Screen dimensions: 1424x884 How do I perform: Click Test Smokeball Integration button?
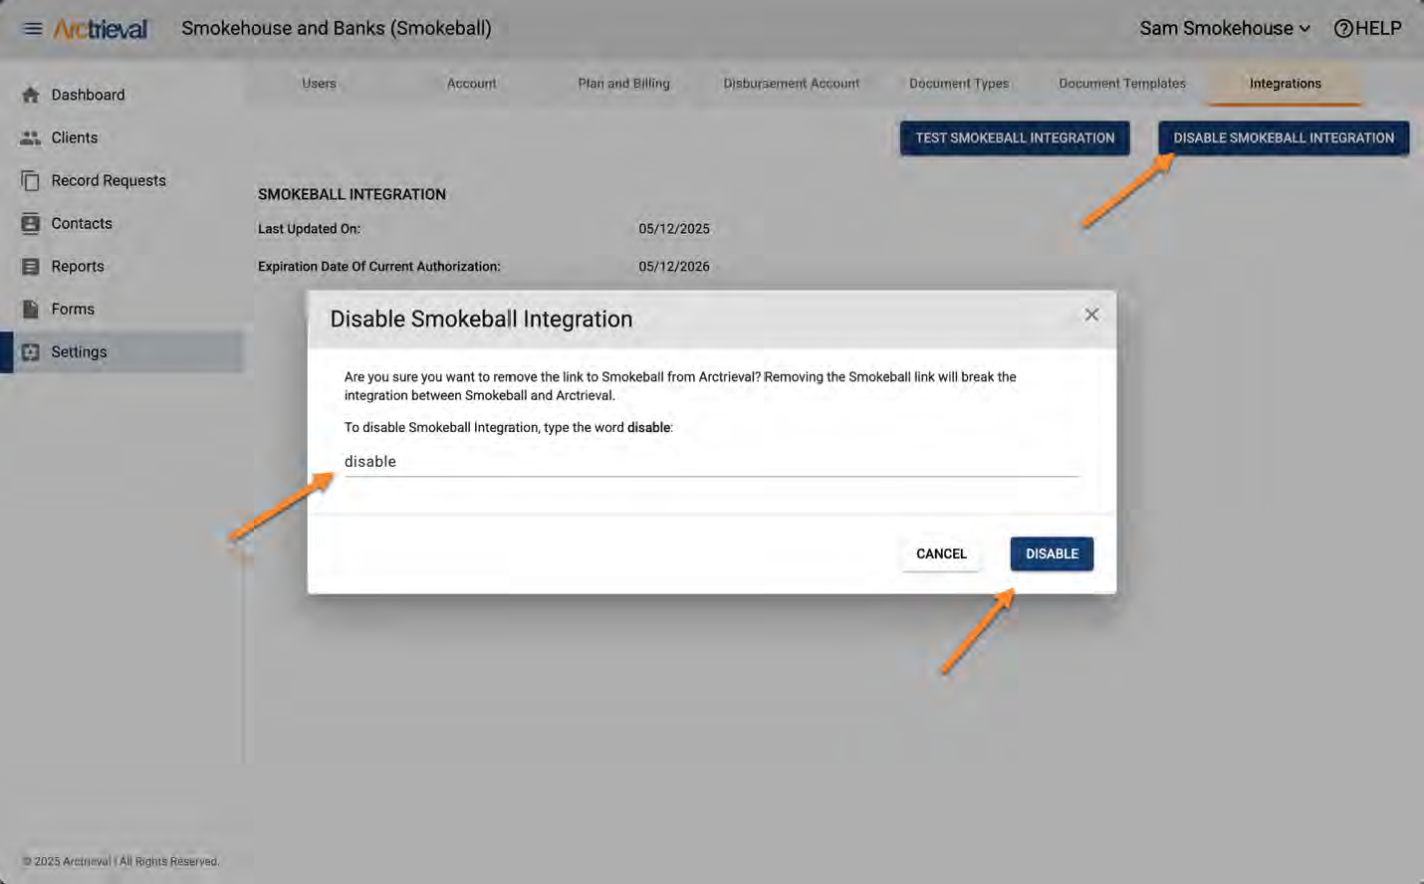point(1014,138)
